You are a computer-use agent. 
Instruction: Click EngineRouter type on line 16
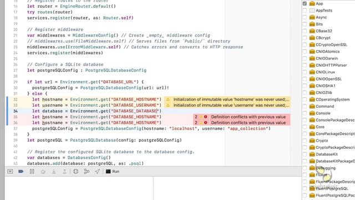[x=74, y=6]
